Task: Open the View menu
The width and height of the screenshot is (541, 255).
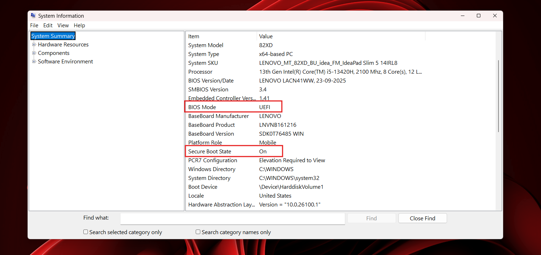Action: tap(63, 25)
